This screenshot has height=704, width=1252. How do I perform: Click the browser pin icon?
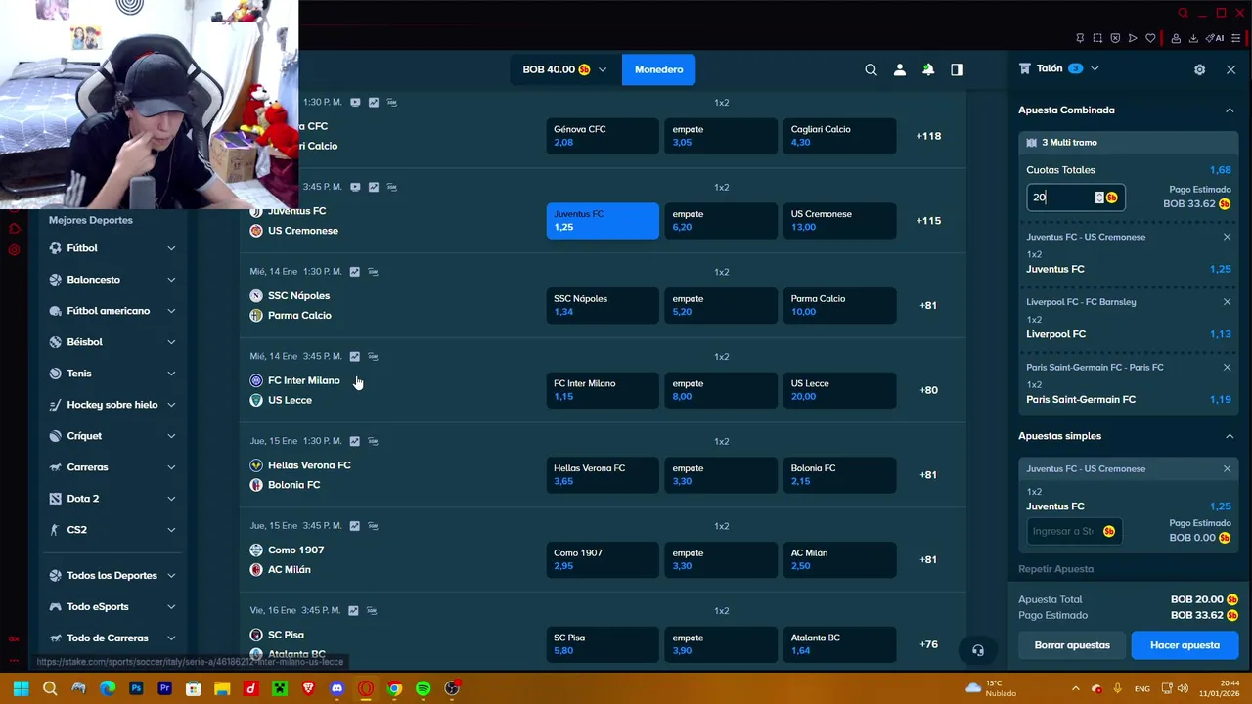click(x=1080, y=38)
